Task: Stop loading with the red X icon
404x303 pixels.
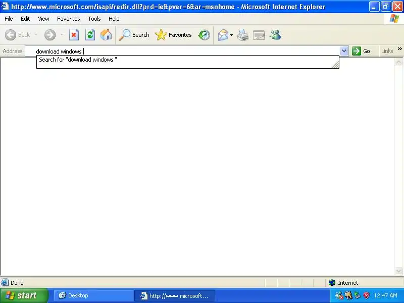Action: tap(74, 35)
